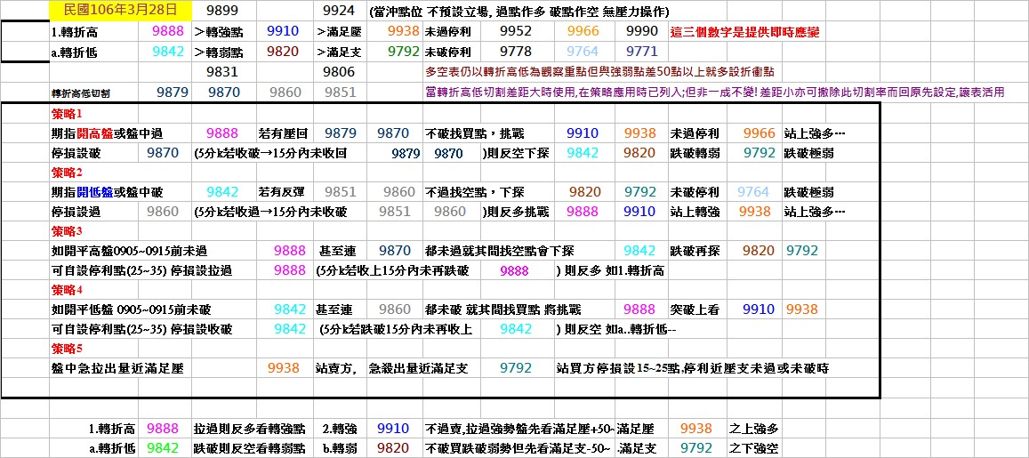Select the 期指開高盤或盤中過 cell

coord(107,134)
